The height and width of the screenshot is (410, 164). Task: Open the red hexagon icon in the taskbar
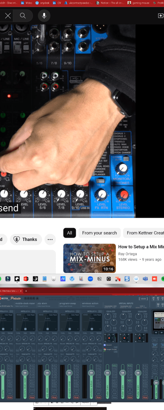pos(26,279)
